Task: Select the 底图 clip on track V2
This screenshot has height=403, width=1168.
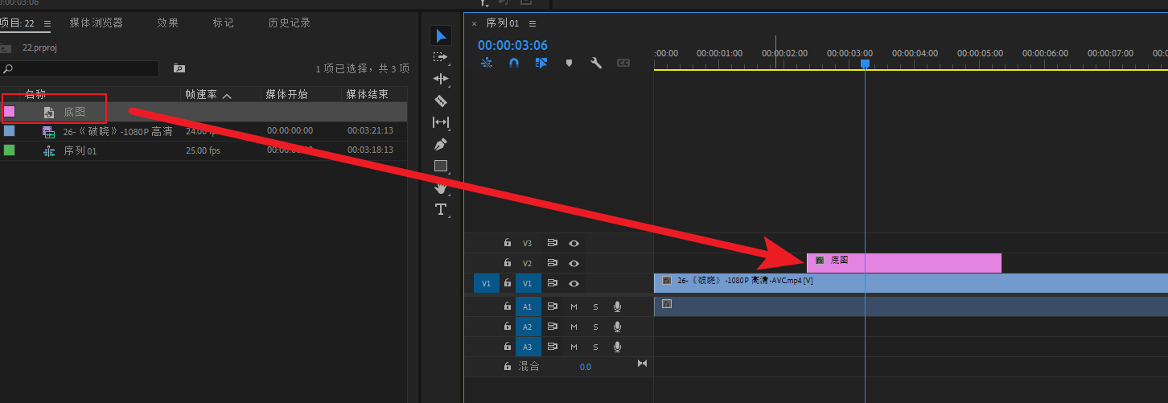Action: [x=905, y=263]
